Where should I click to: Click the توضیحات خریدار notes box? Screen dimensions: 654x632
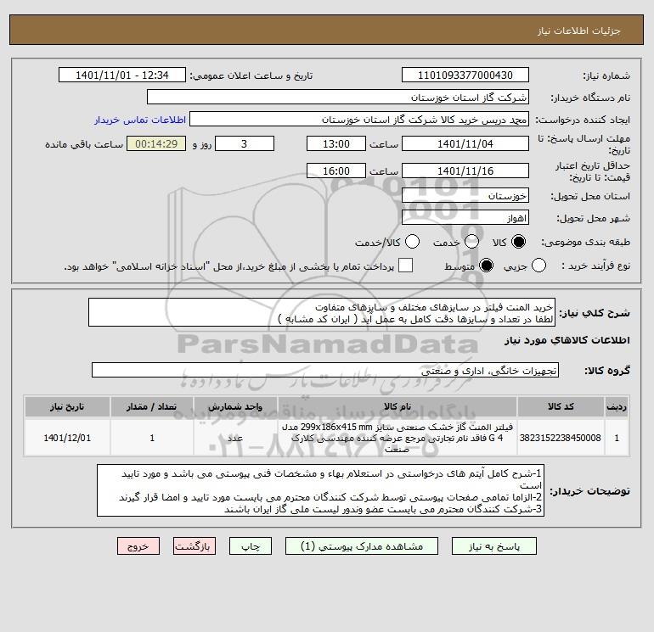321,491
